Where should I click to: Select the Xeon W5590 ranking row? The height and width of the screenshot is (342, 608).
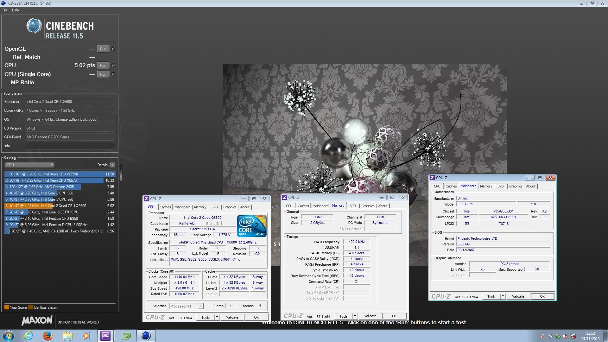(60, 174)
